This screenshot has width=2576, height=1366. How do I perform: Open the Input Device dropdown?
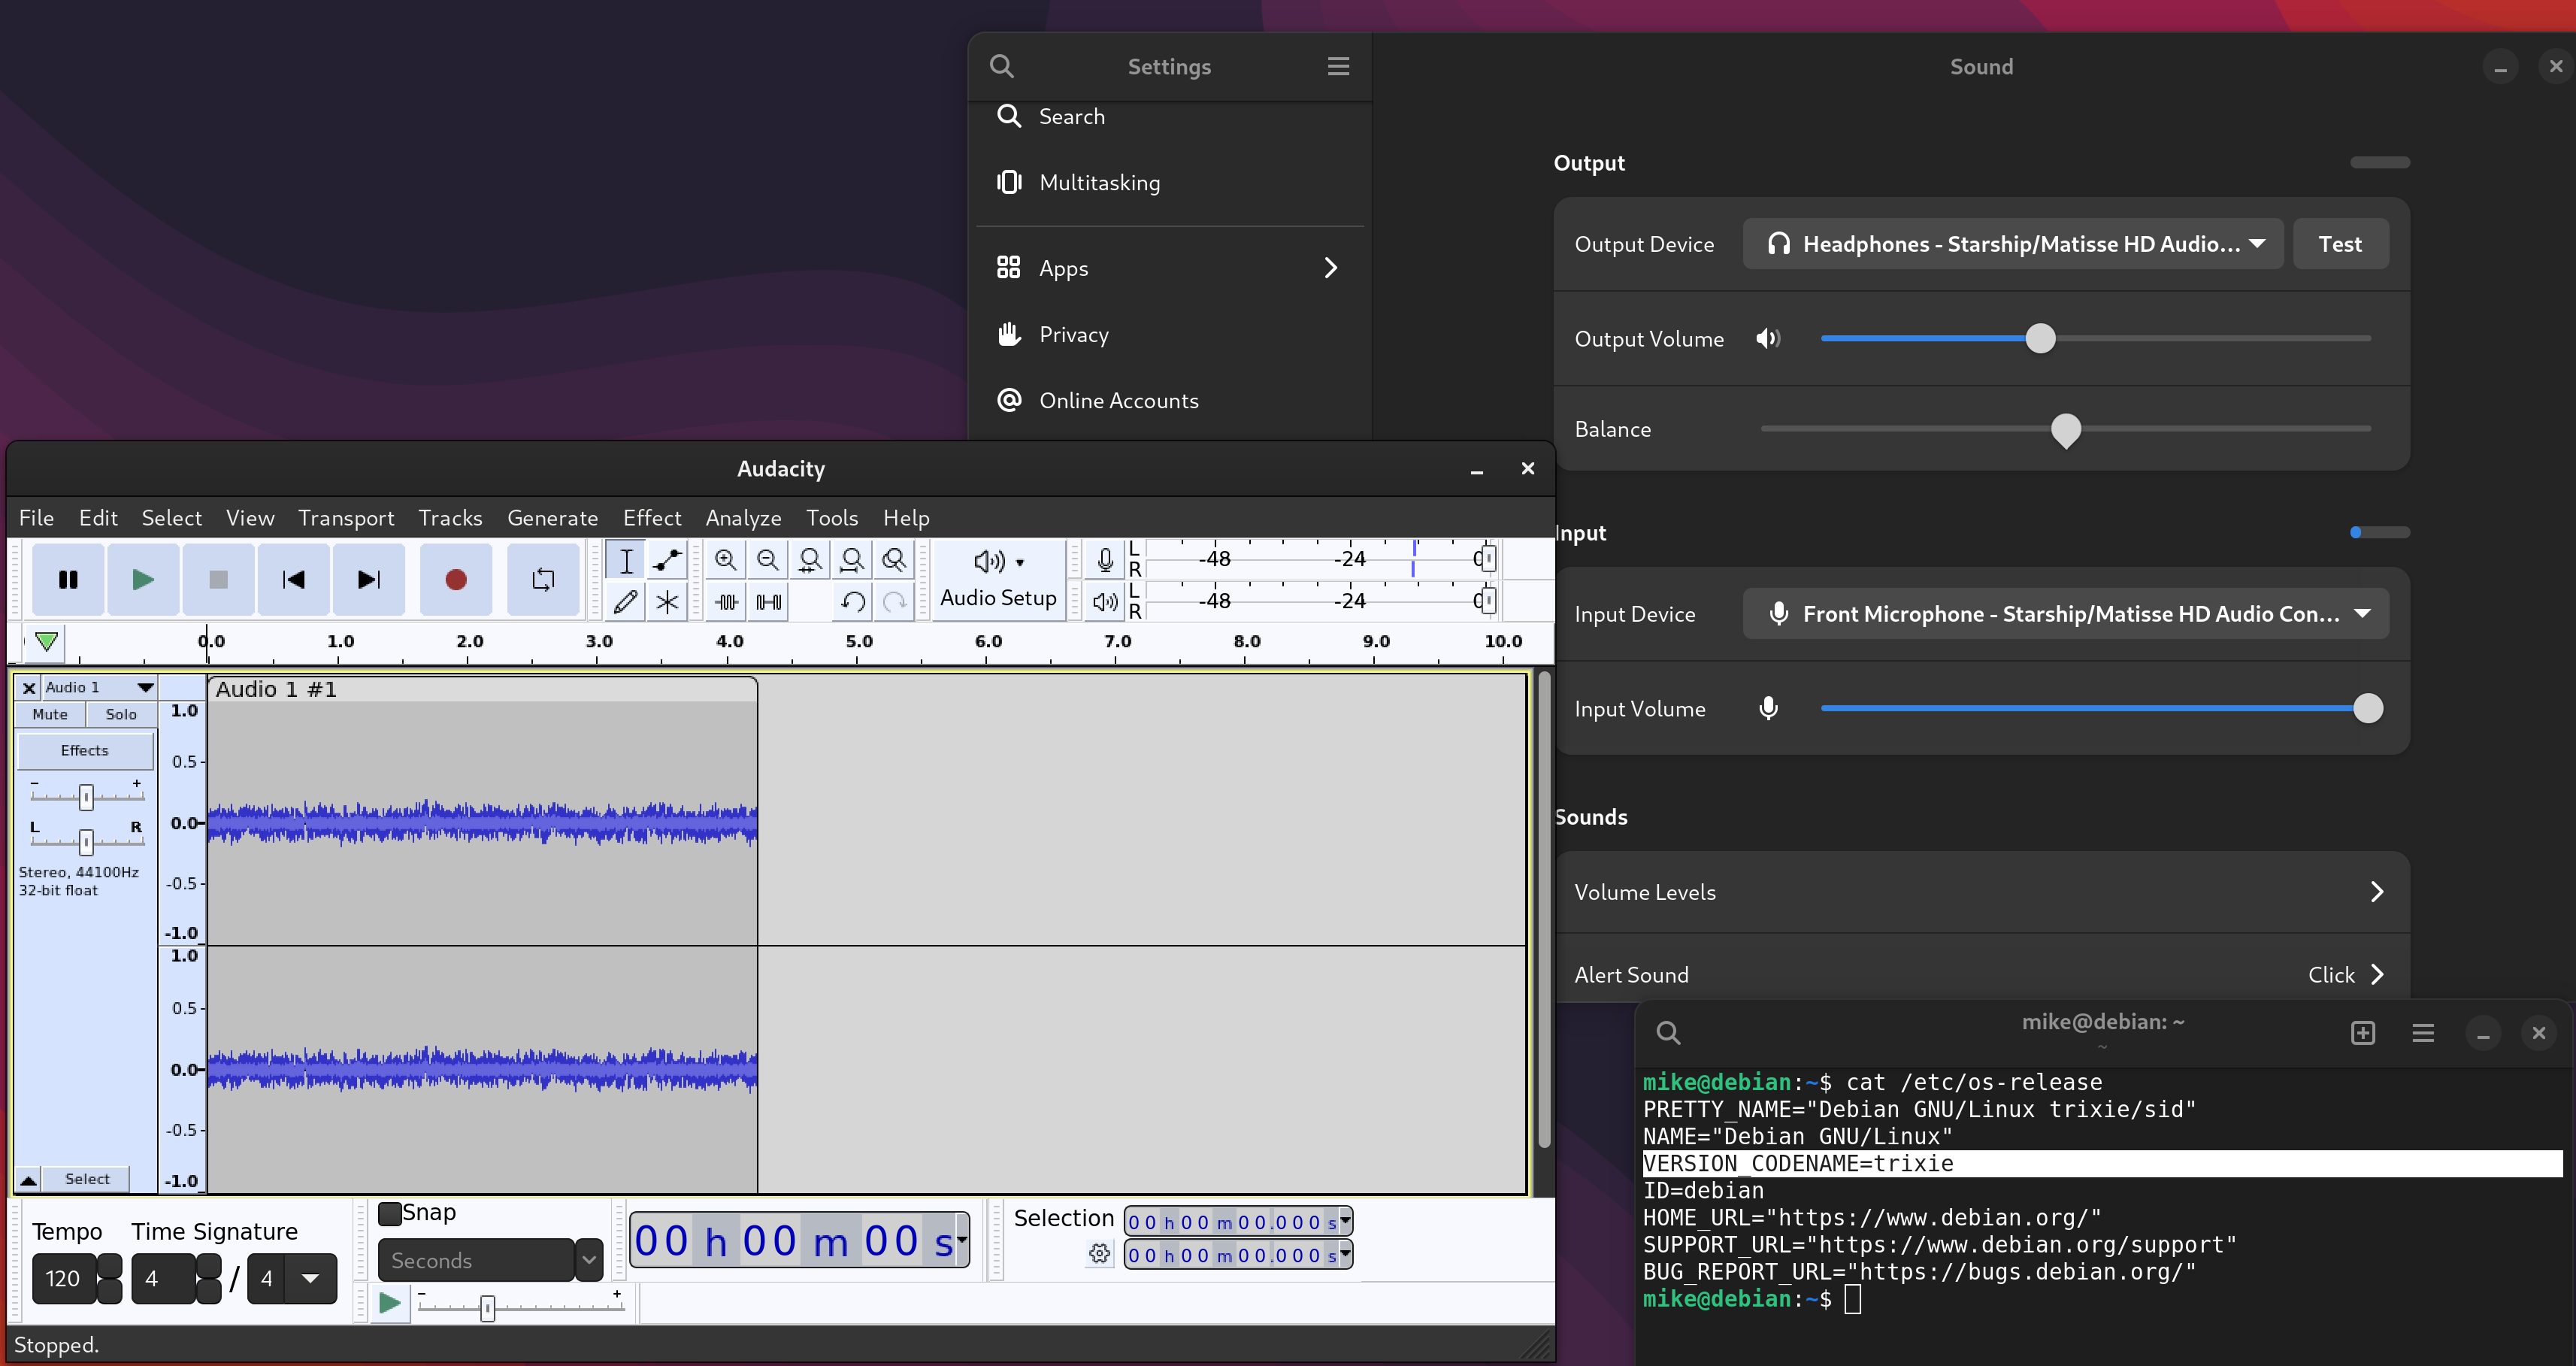point(2066,614)
